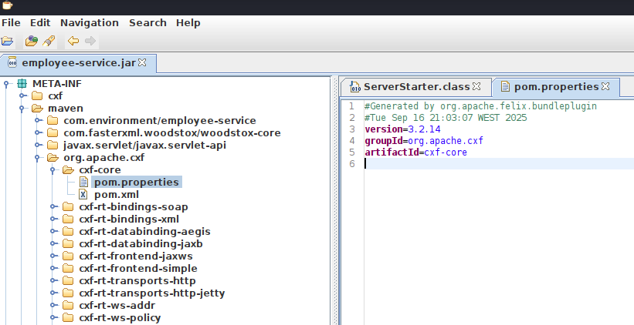Click the cxf folder icon under META-INF

pos(37,96)
